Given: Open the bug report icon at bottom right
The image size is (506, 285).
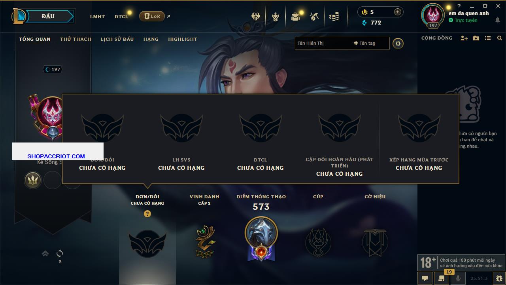Looking at the screenshot, I should (499, 278).
